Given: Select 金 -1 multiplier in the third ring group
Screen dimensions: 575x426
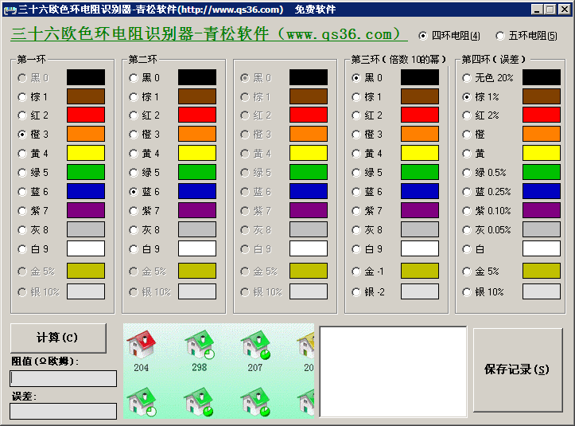Looking at the screenshot, I should pos(367,272).
